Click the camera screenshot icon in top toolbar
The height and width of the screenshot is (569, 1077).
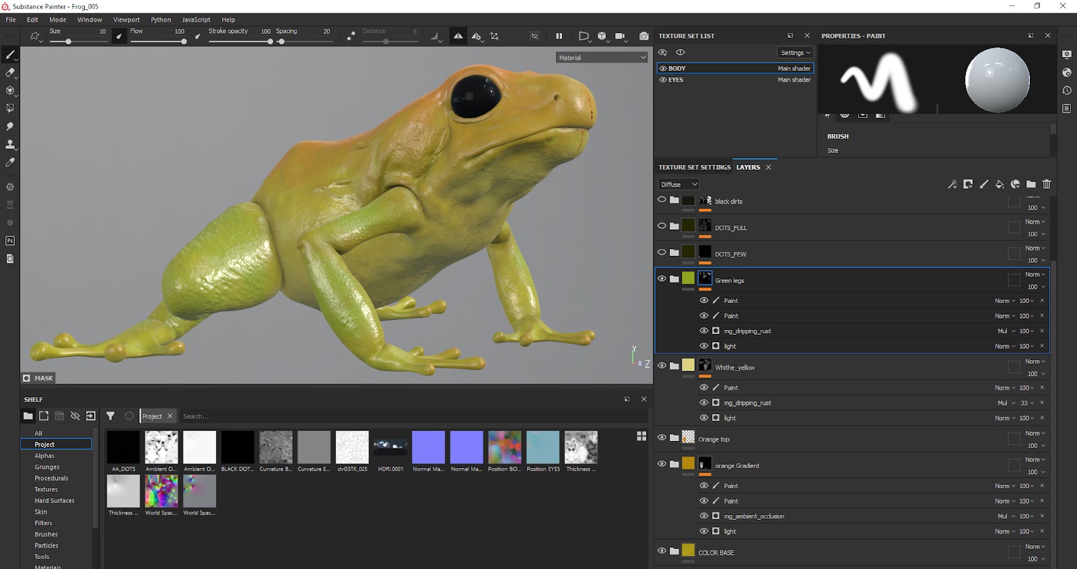(x=644, y=36)
